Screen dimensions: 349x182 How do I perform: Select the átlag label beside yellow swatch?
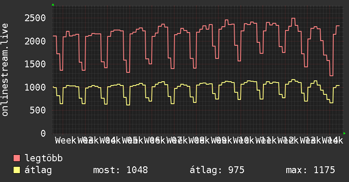pyautogui.click(x=39, y=170)
